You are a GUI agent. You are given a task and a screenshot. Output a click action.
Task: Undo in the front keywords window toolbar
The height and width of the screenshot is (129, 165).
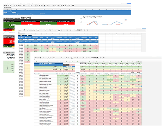37,58
